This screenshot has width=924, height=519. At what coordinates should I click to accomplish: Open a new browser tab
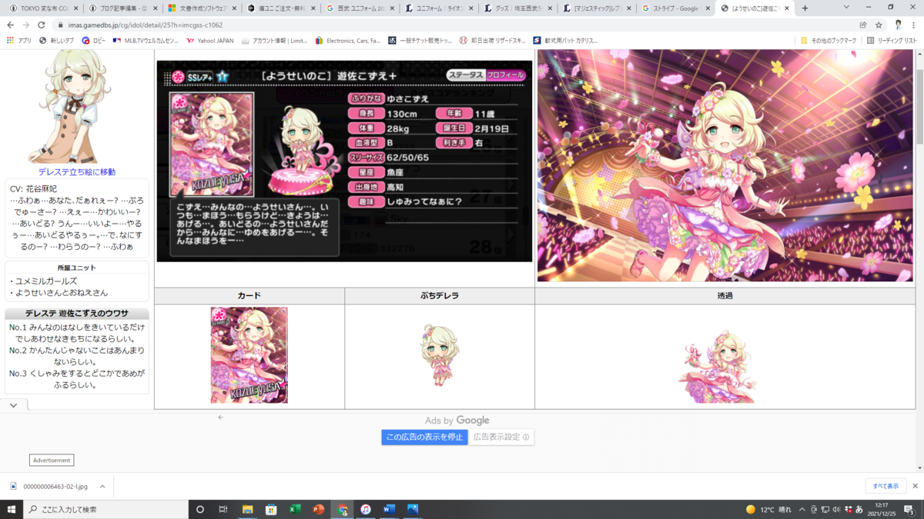805,8
